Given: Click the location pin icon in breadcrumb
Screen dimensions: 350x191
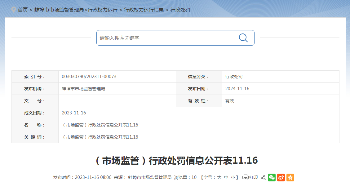Looking at the screenshot, I should pyautogui.click(x=14, y=10).
